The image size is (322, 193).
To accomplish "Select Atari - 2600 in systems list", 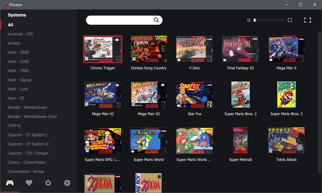I will 18,52.
